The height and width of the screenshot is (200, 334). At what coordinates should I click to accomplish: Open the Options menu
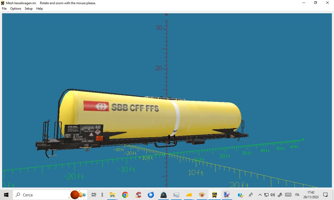point(16,9)
